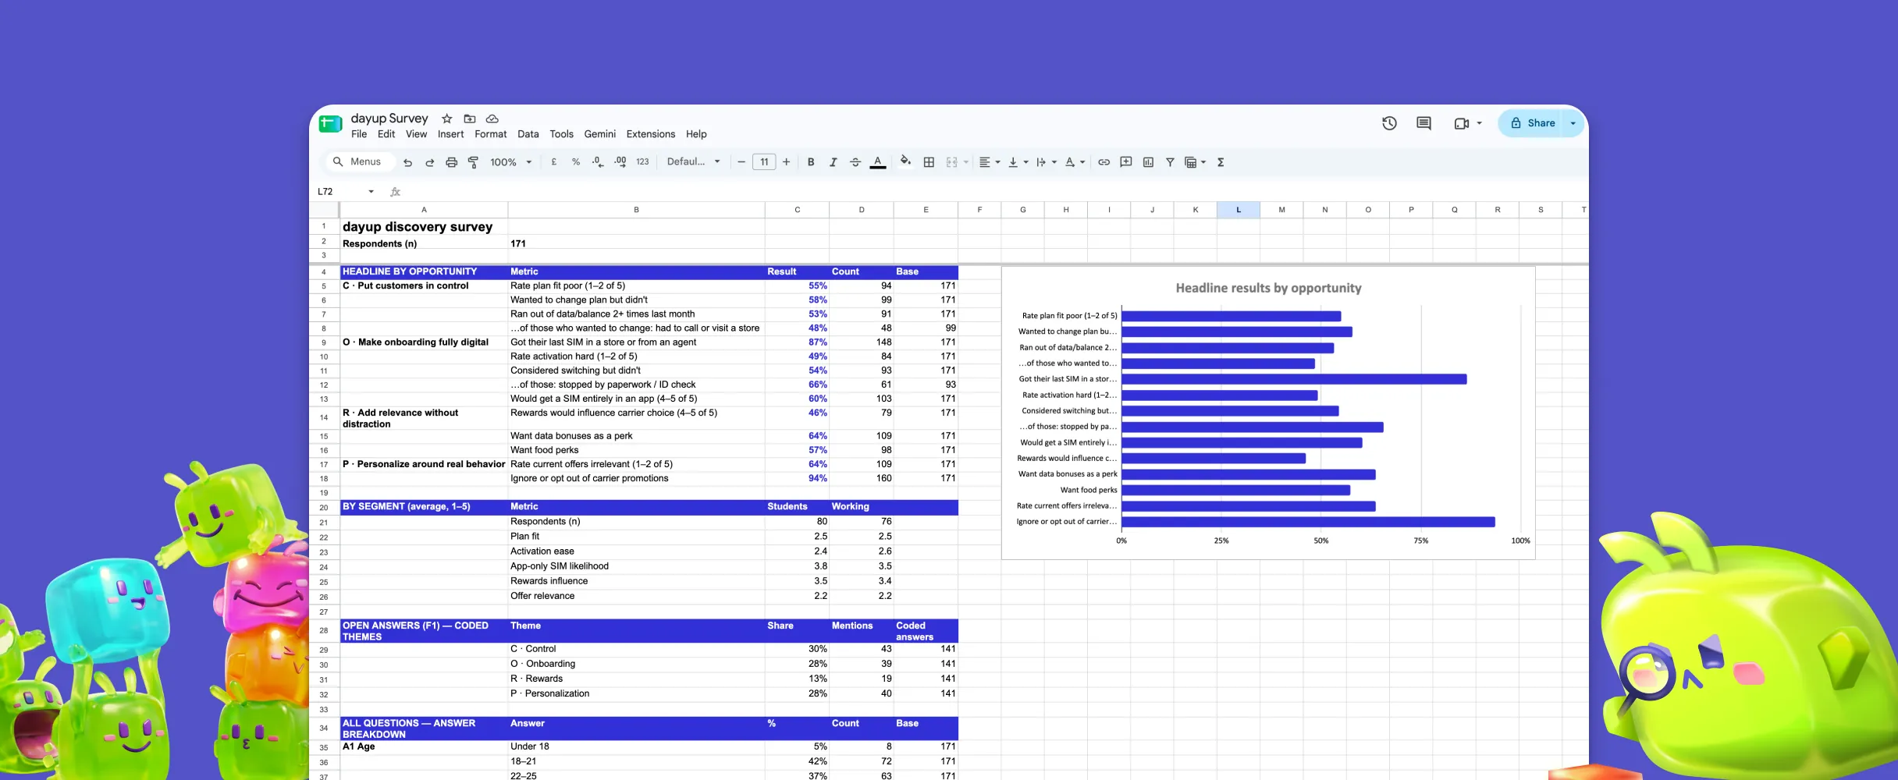1898x780 pixels.
Task: Format as percent with % button
Action: point(576,162)
